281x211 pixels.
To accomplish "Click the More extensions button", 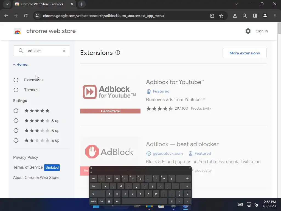I will pos(245,53).
